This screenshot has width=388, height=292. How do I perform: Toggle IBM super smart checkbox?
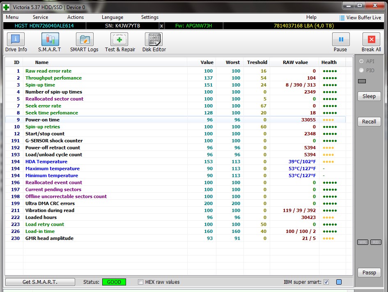pos(326,282)
